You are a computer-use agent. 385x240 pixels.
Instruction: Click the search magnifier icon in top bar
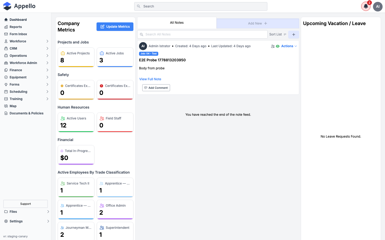[138, 6]
